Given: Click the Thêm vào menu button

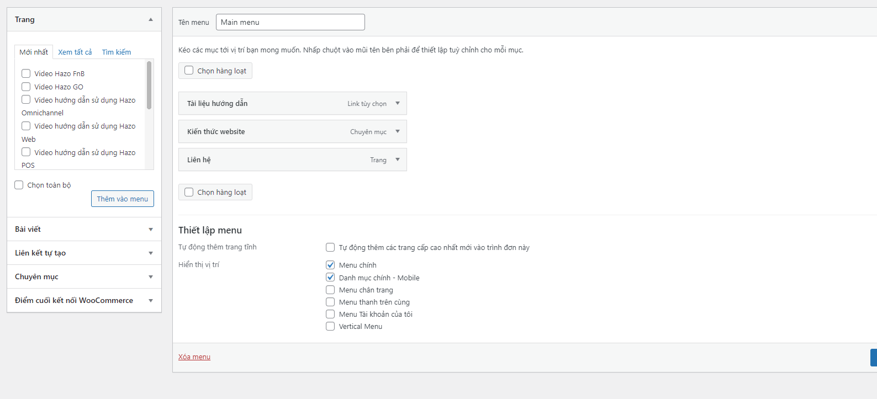Looking at the screenshot, I should click(x=123, y=199).
